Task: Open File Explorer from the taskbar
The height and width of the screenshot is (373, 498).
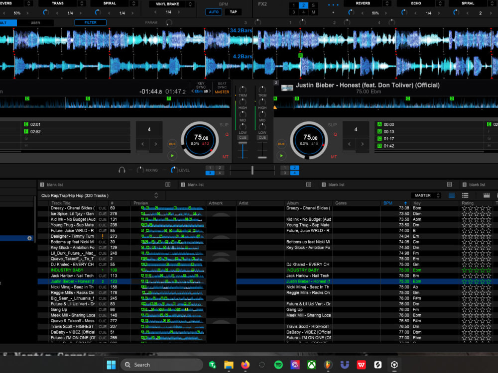Action: tap(229, 365)
